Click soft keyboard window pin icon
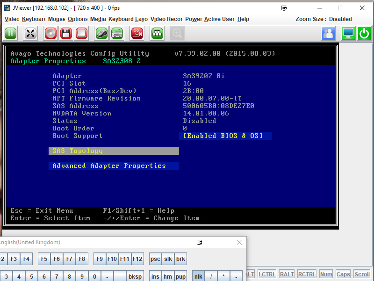Viewport: 374px width, 281px height. (x=200, y=242)
